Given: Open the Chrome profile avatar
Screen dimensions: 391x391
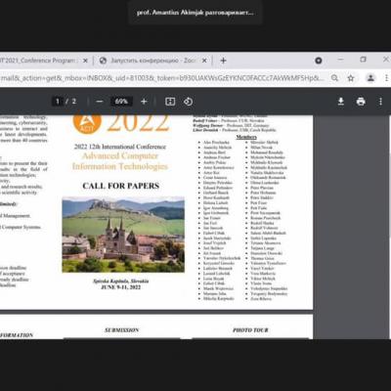Looking at the screenshot, I should tap(370, 78).
